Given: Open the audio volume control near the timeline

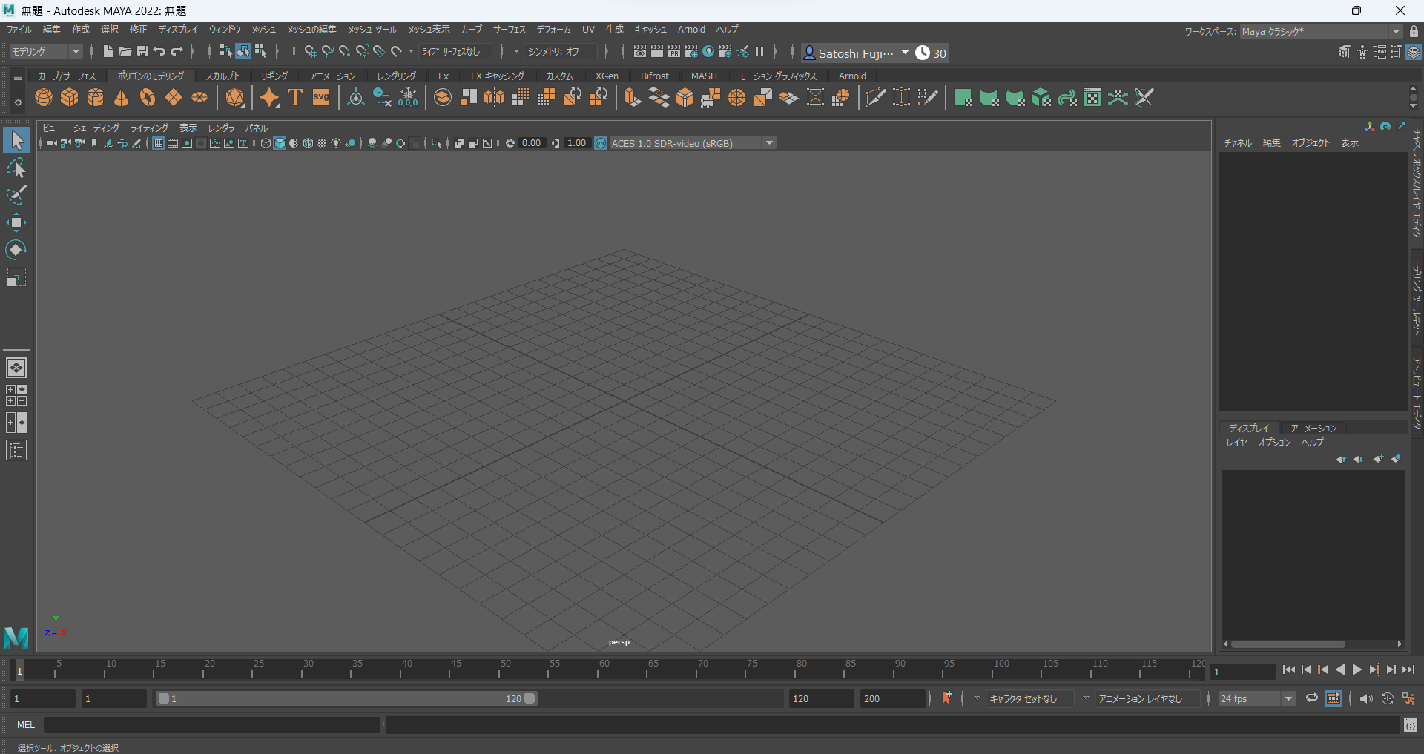Looking at the screenshot, I should [x=1367, y=698].
